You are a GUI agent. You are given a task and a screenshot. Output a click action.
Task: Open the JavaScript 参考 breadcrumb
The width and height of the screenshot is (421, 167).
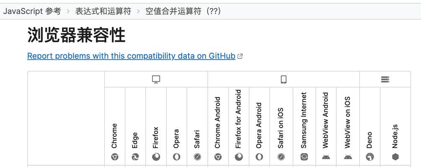(32, 11)
